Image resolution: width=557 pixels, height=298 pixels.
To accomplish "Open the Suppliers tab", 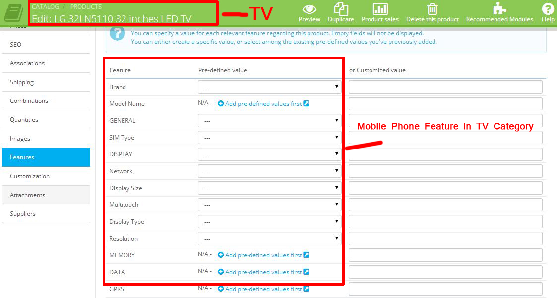I will pos(46,213).
